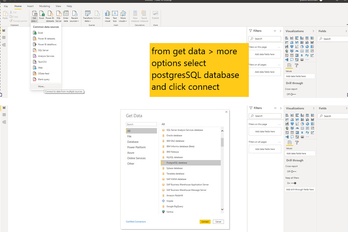Click the Quick measure ribbon button
This screenshot has width=348, height=232.
[144, 16]
